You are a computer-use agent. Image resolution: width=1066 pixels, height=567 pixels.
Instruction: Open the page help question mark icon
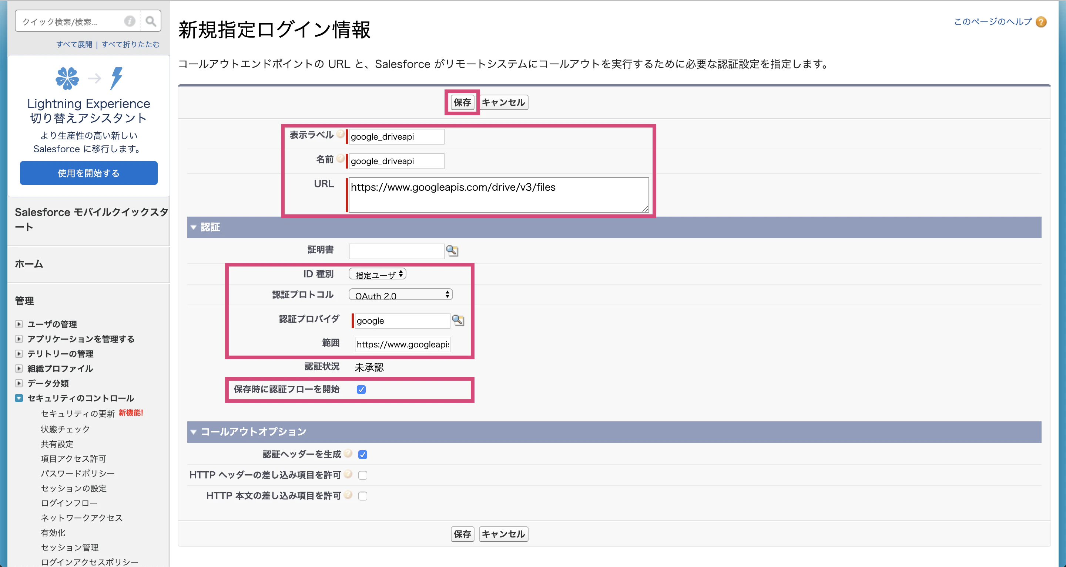point(1041,22)
